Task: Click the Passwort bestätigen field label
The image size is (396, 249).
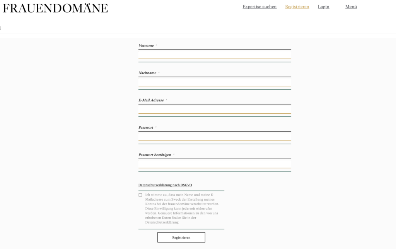Action: click(x=155, y=155)
